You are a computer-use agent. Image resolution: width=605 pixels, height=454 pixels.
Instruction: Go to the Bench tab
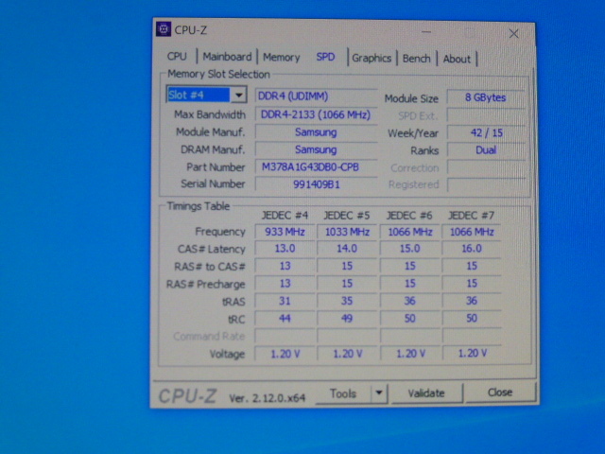click(x=416, y=59)
